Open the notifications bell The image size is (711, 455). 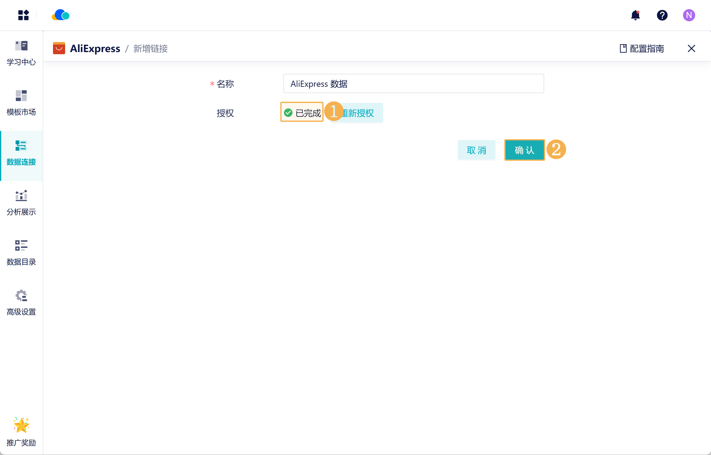click(635, 15)
